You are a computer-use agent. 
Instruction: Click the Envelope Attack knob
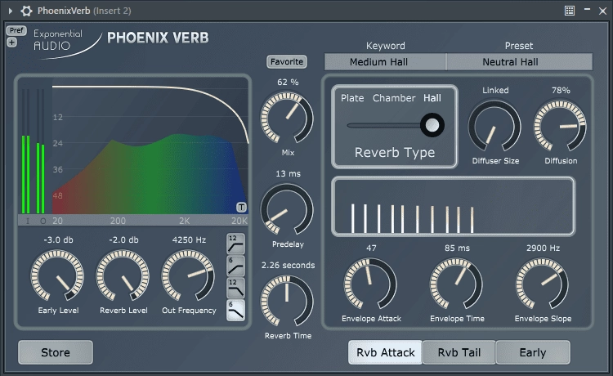click(370, 284)
